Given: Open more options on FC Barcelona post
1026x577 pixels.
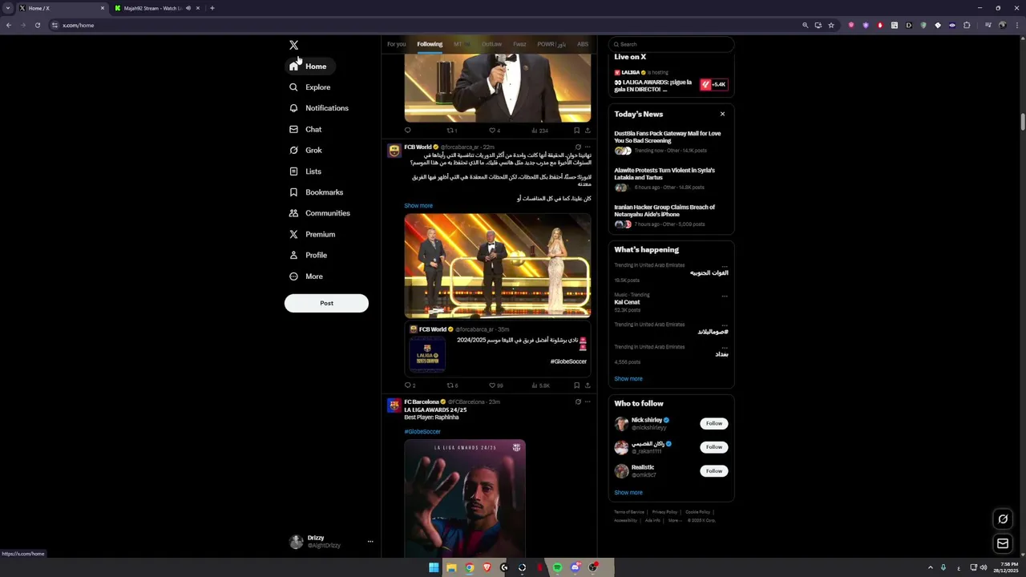Looking at the screenshot, I should (x=588, y=401).
